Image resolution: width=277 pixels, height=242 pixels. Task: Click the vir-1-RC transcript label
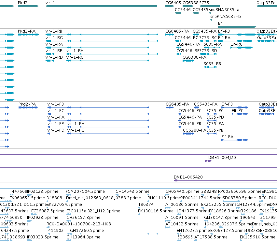(x=75, y=57)
